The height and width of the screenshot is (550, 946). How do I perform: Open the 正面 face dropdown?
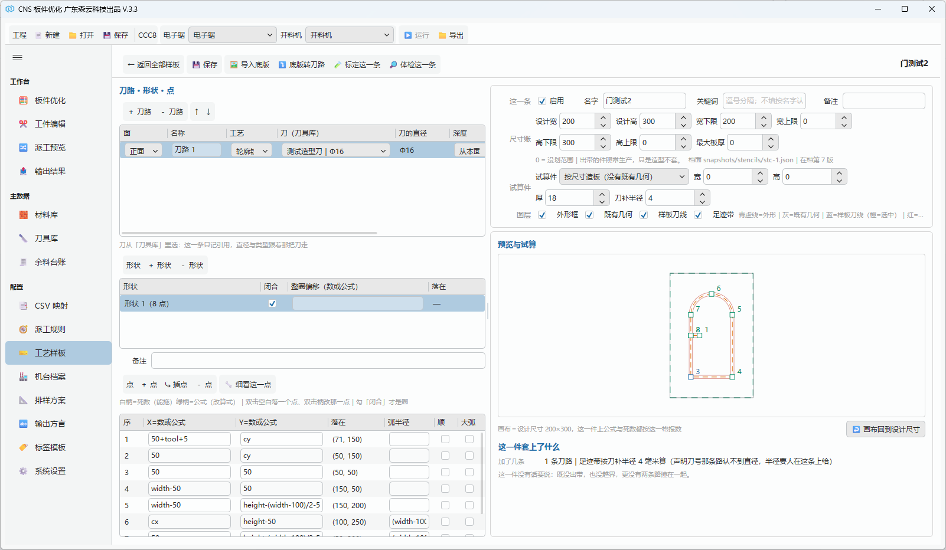143,151
